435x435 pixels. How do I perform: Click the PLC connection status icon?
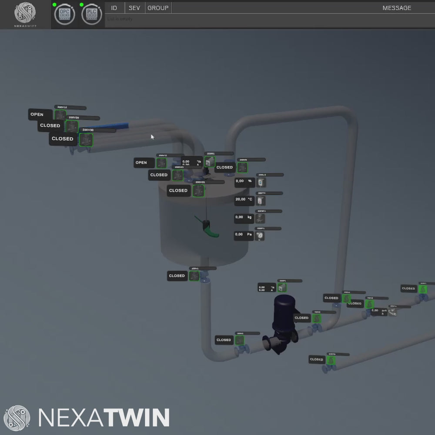click(x=91, y=14)
